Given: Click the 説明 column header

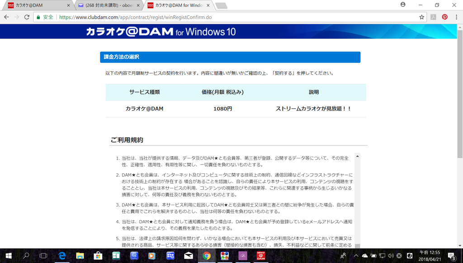Looking at the screenshot, I should pos(314,92).
